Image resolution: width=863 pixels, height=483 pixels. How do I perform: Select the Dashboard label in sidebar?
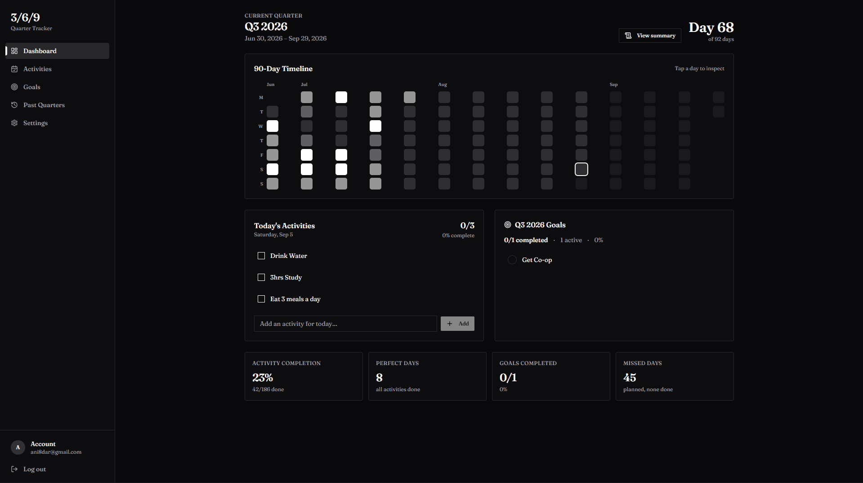tap(40, 51)
